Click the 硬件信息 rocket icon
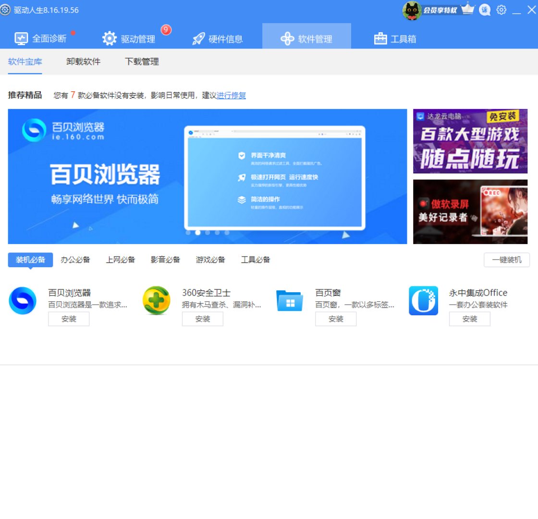Viewport: 538px width, 519px height. coord(198,39)
